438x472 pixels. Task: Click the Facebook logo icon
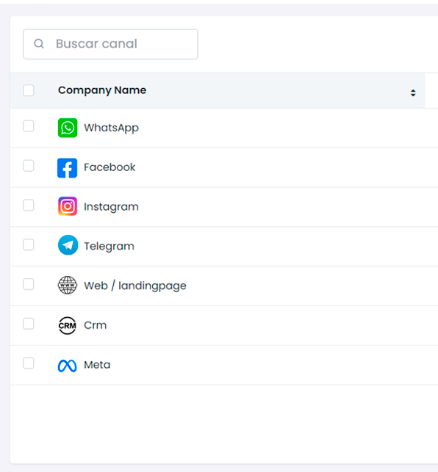(67, 167)
